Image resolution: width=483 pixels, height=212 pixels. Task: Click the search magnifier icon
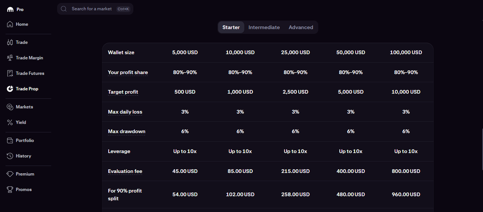tap(64, 9)
